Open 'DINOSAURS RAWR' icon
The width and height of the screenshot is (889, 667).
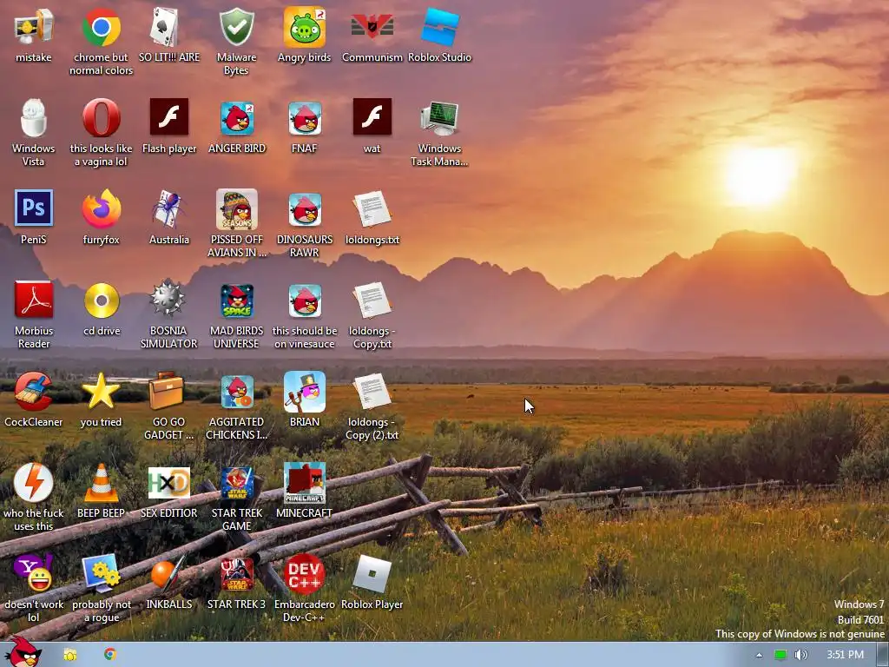pyautogui.click(x=305, y=209)
